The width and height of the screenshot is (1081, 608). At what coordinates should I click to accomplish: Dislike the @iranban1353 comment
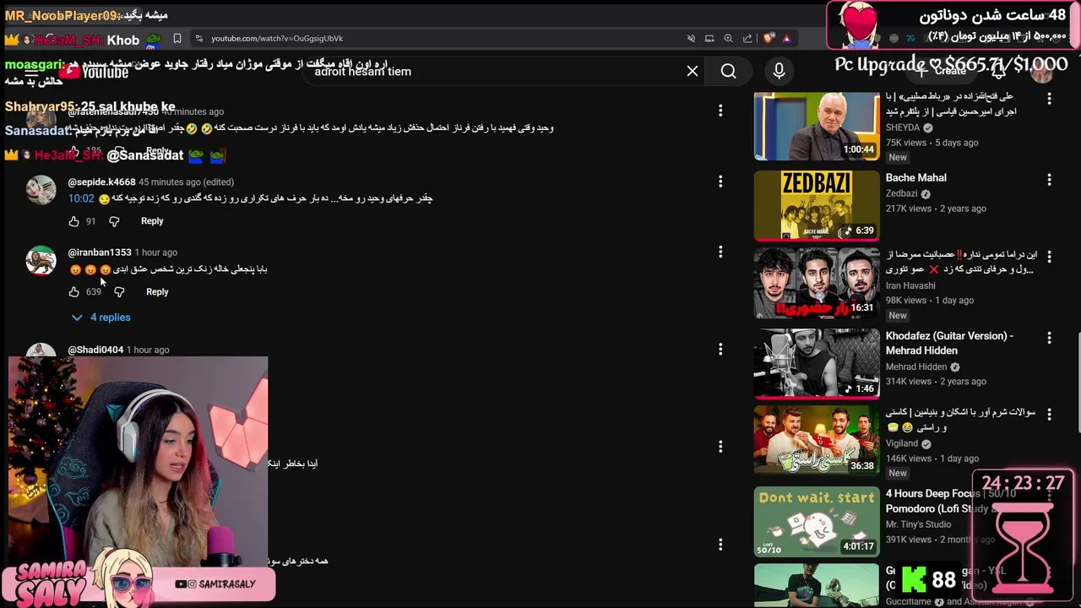119,291
